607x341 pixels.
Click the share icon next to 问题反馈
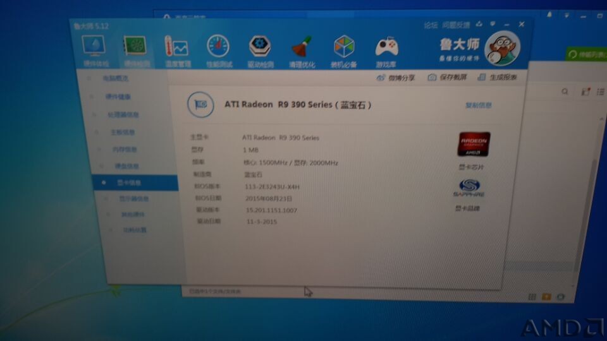479,24
